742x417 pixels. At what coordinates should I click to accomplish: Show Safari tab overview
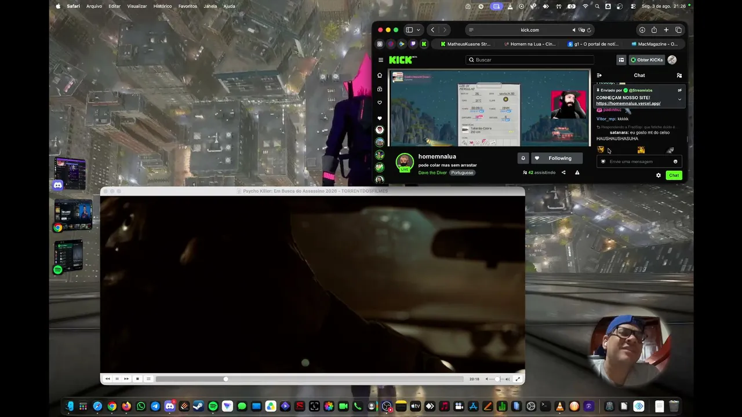click(678, 30)
